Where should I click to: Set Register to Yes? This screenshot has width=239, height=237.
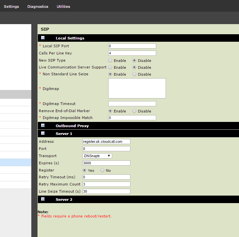pyautogui.click(x=84, y=170)
